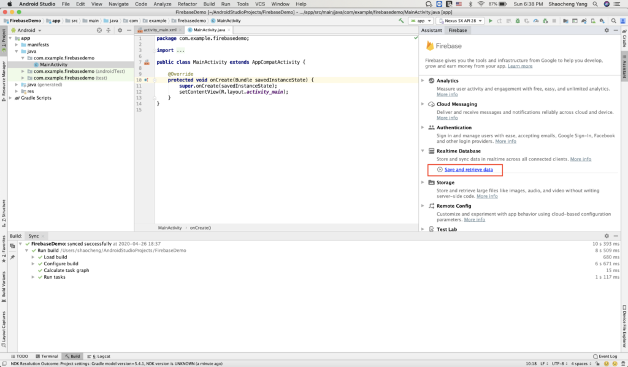Click More info link under Remote Config
This screenshot has width=628, height=367.
474,220
